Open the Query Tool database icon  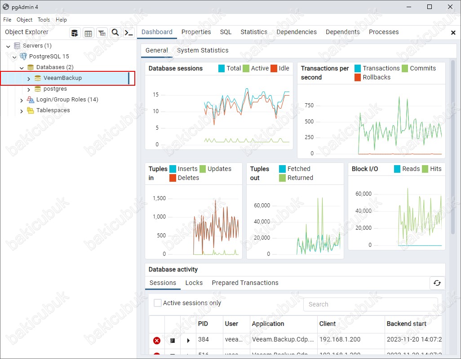click(x=75, y=33)
